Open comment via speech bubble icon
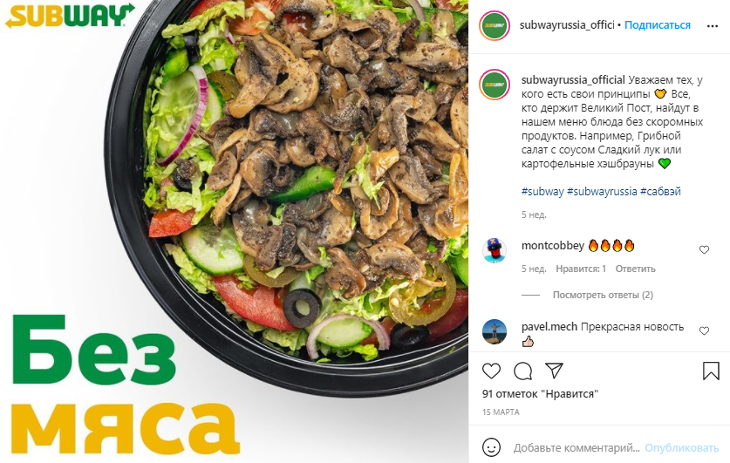The height and width of the screenshot is (463, 730). click(x=522, y=371)
